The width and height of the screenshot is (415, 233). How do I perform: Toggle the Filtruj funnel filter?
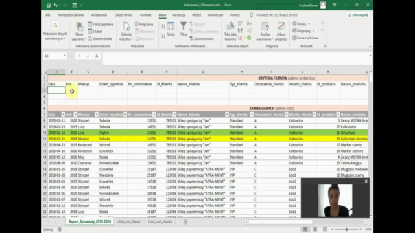click(x=183, y=29)
